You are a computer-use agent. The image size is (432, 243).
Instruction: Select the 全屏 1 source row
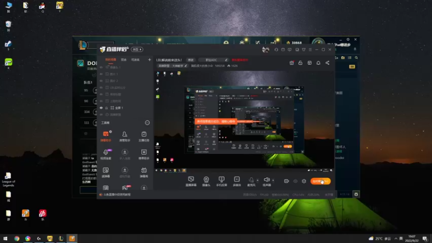point(125,107)
